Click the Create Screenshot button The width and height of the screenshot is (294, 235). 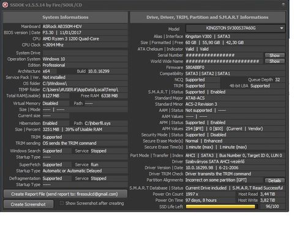click(28, 204)
